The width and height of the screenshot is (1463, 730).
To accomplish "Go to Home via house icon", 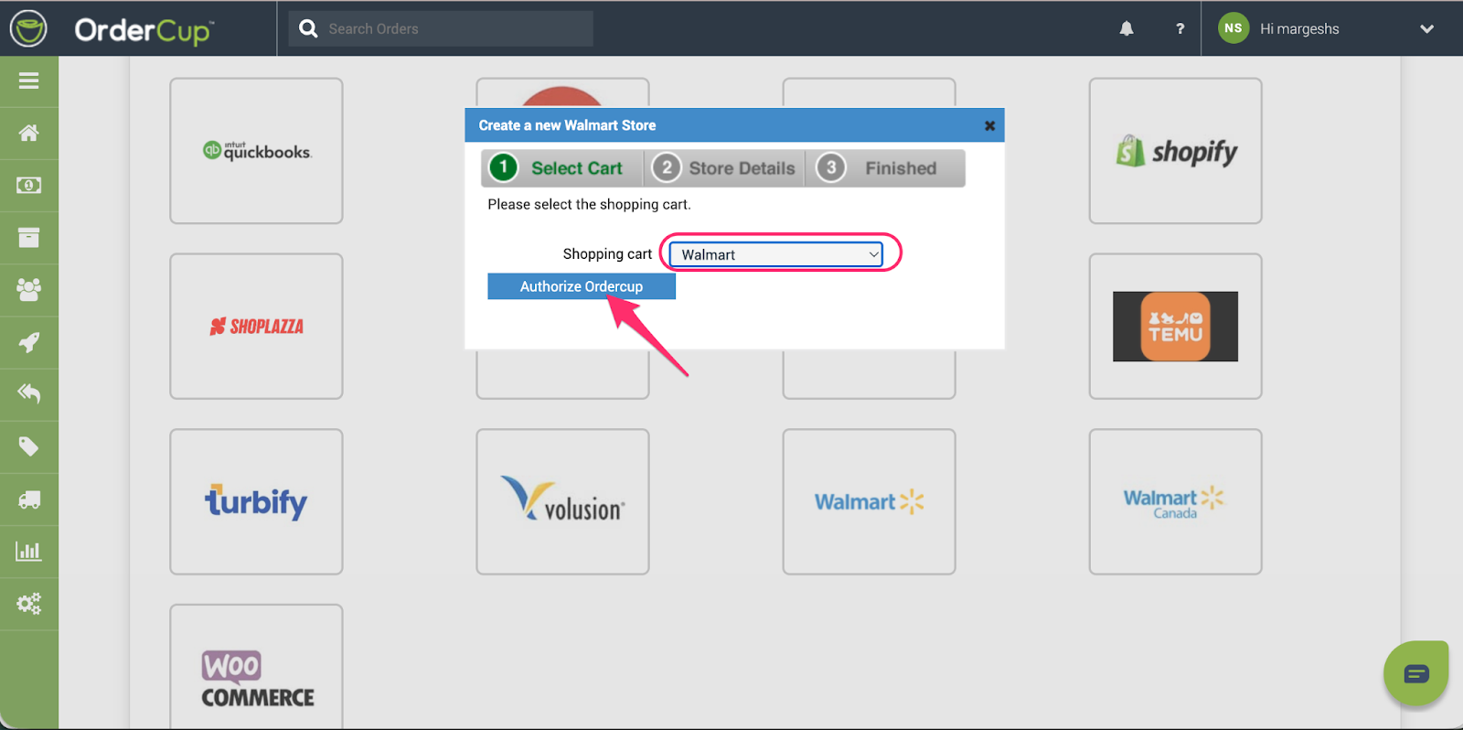I will (x=29, y=134).
